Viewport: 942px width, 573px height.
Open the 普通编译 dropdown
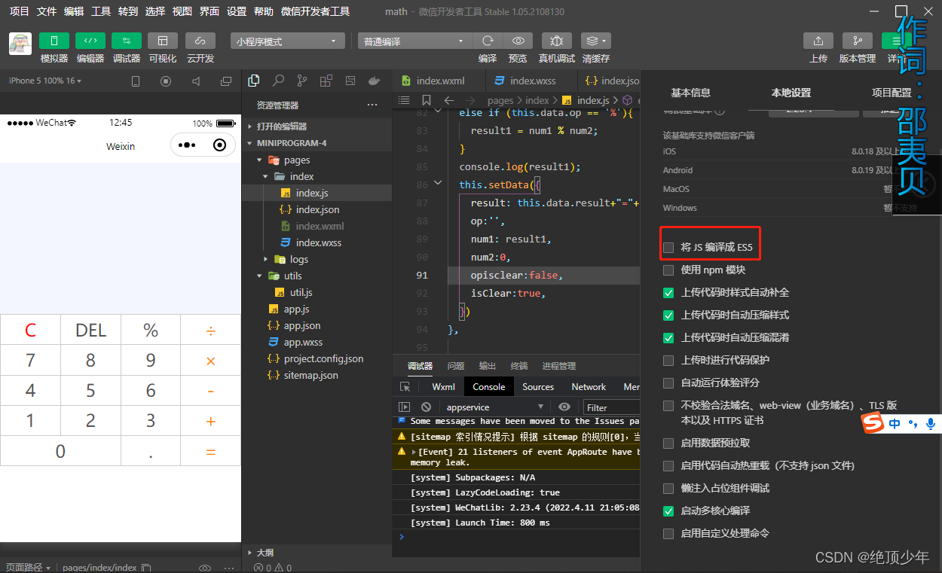tap(414, 41)
